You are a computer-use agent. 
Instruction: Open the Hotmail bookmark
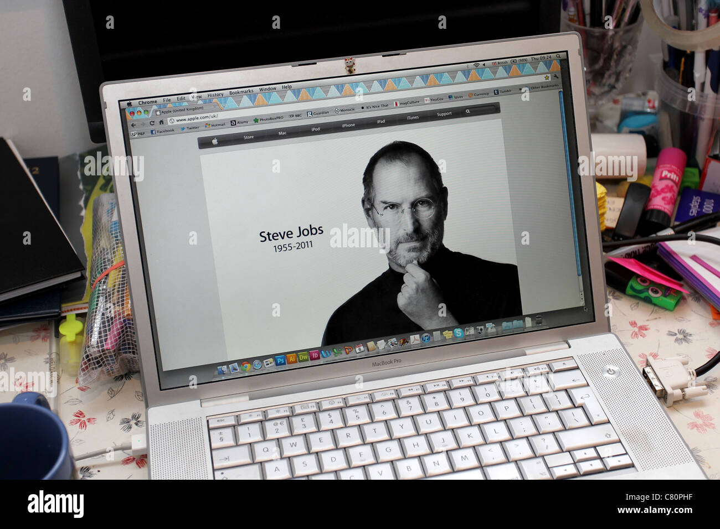(x=215, y=125)
